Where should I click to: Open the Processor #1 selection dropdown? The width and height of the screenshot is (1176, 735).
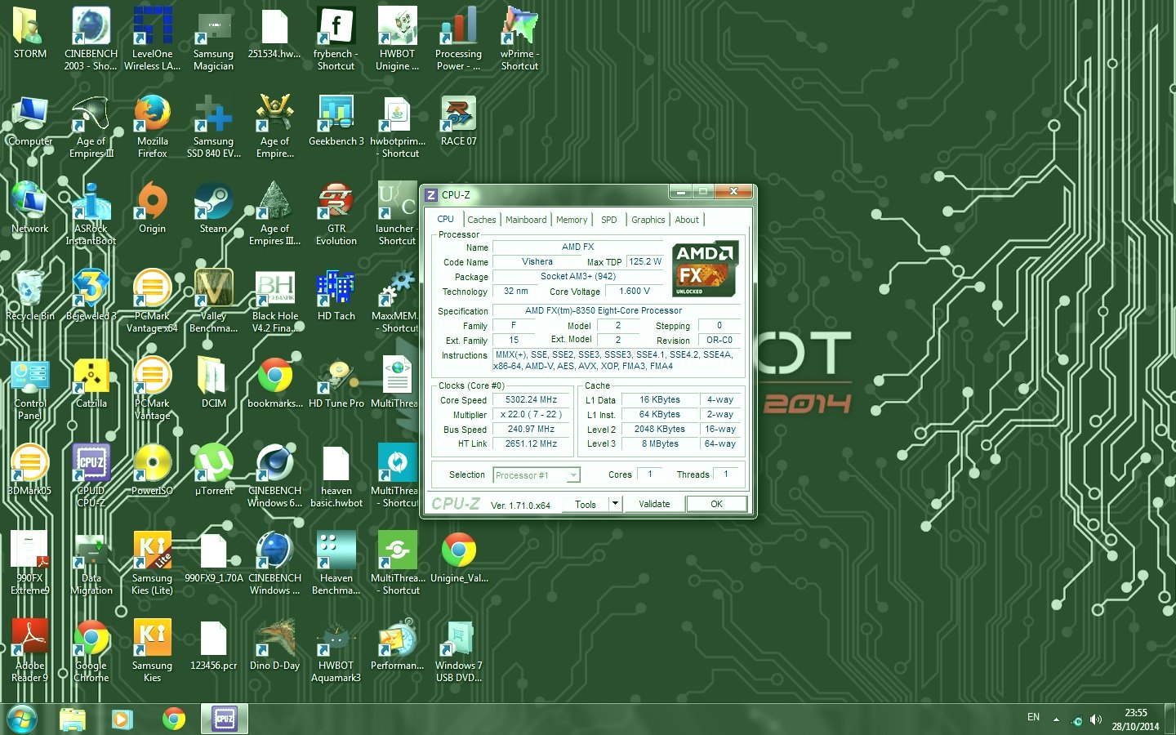coord(537,475)
